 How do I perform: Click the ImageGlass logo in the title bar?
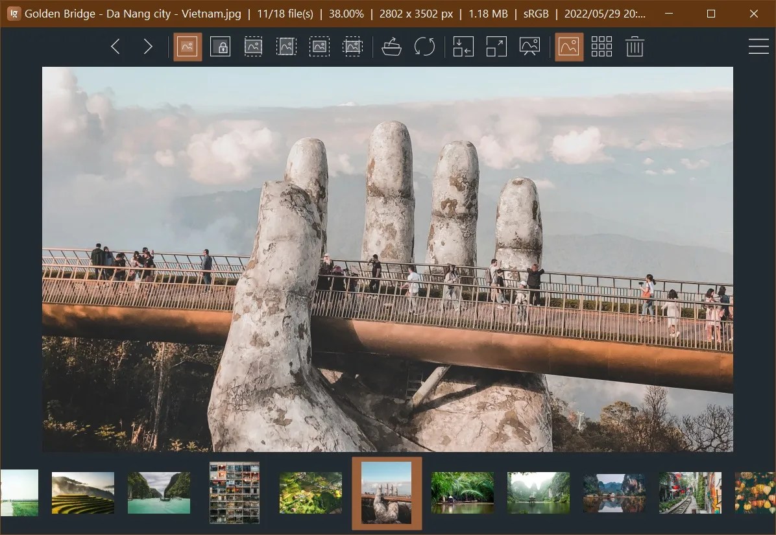[13, 13]
